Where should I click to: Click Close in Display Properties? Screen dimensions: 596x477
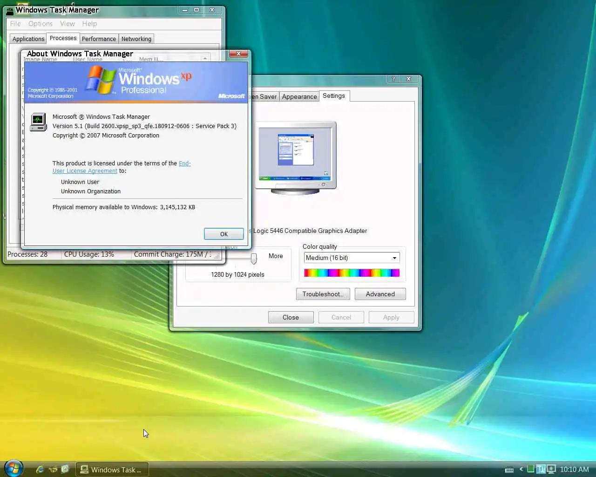click(291, 317)
